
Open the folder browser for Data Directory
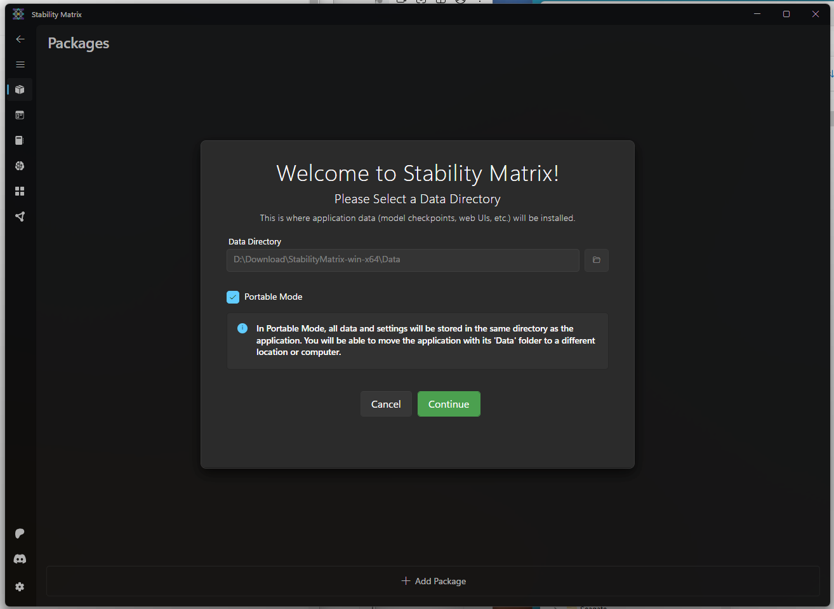click(596, 260)
